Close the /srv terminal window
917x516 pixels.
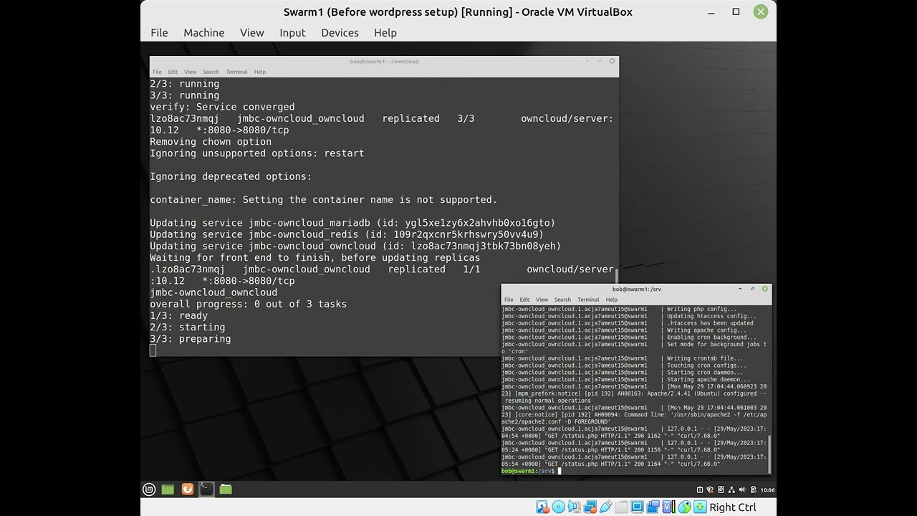[x=765, y=289]
